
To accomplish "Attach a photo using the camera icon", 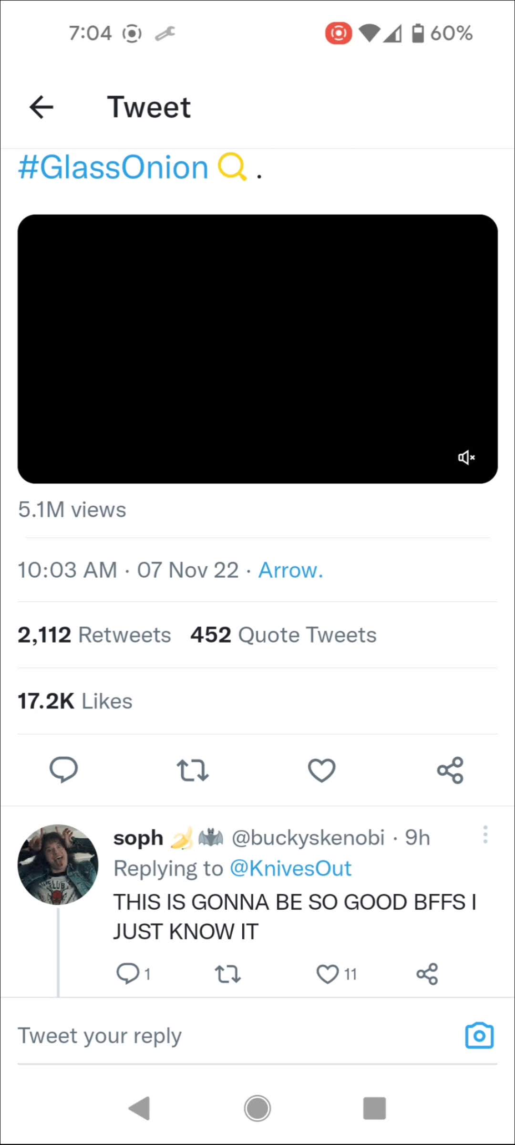I will tap(479, 1036).
